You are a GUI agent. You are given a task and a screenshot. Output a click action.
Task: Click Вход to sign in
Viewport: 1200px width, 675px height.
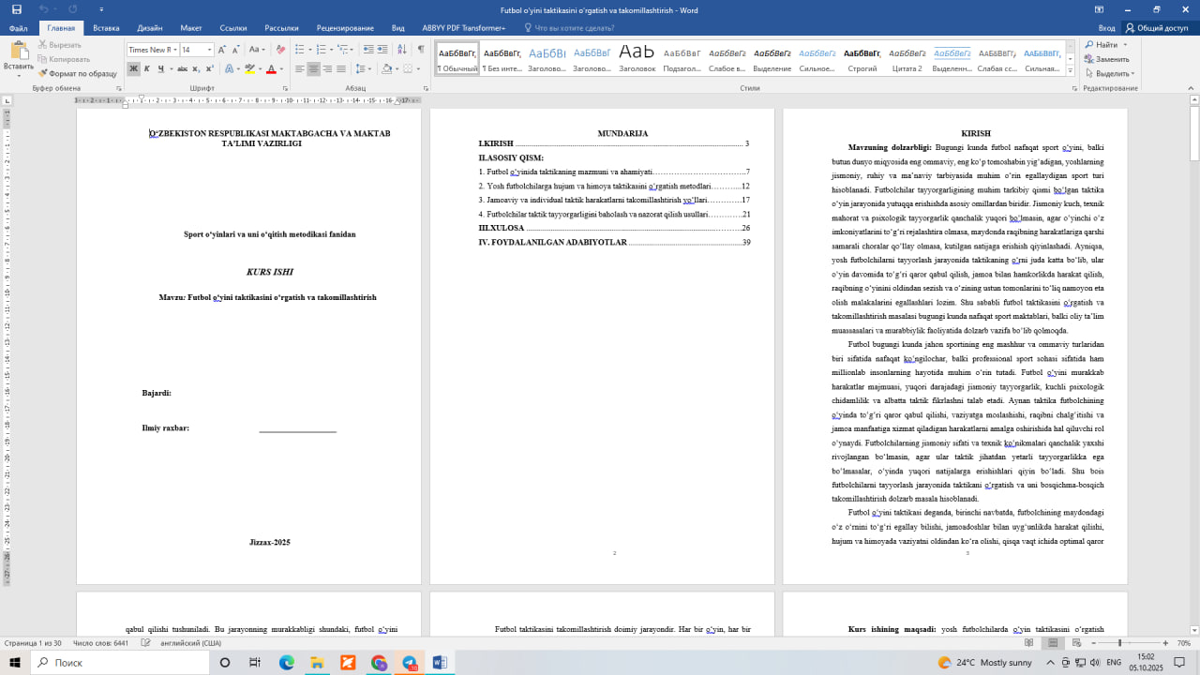click(1106, 28)
